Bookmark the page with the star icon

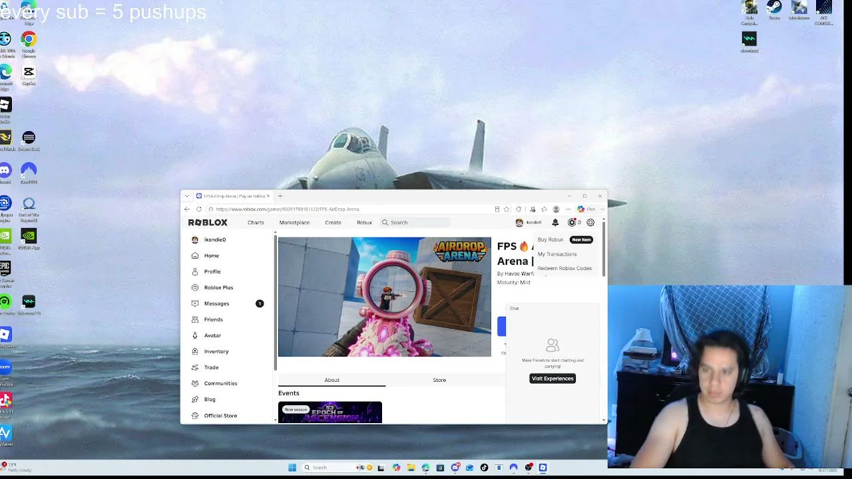507,209
